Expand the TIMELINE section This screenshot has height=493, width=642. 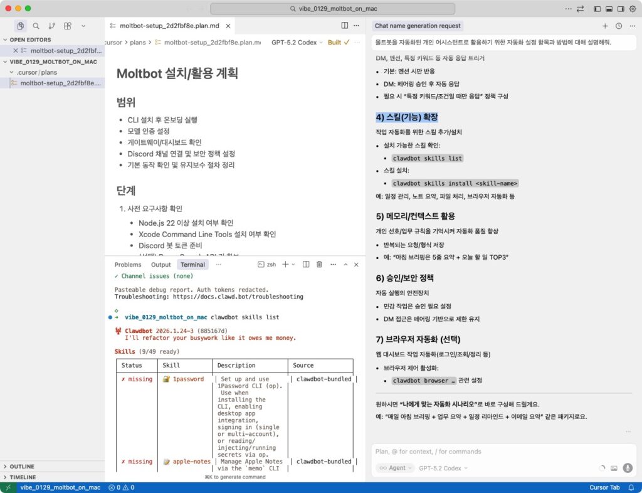click(x=23, y=477)
